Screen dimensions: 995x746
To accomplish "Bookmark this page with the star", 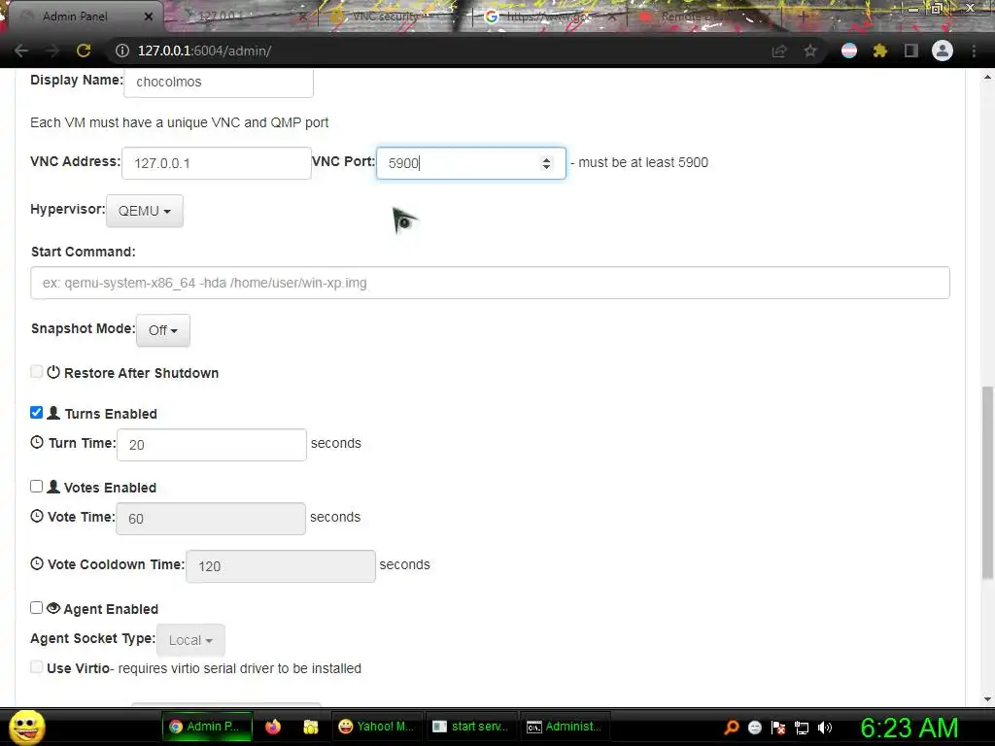I will point(810,51).
